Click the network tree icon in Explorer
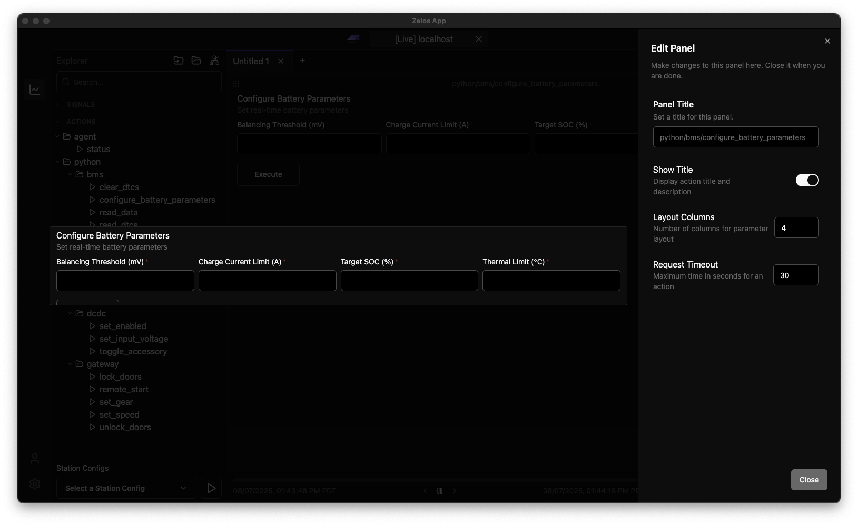Viewport: 858px width, 525px height. pyautogui.click(x=214, y=61)
